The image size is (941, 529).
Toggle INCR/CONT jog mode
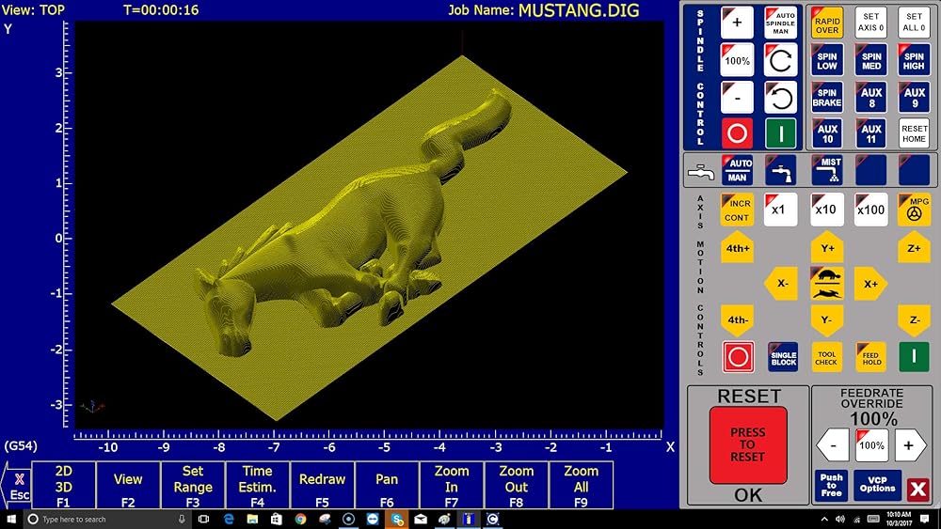tap(737, 210)
